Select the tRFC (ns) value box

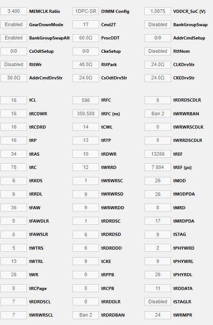[x=86, y=114]
